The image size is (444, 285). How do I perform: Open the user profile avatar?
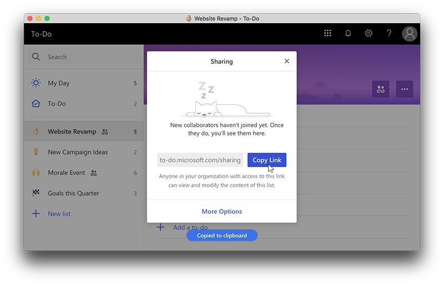tap(410, 34)
